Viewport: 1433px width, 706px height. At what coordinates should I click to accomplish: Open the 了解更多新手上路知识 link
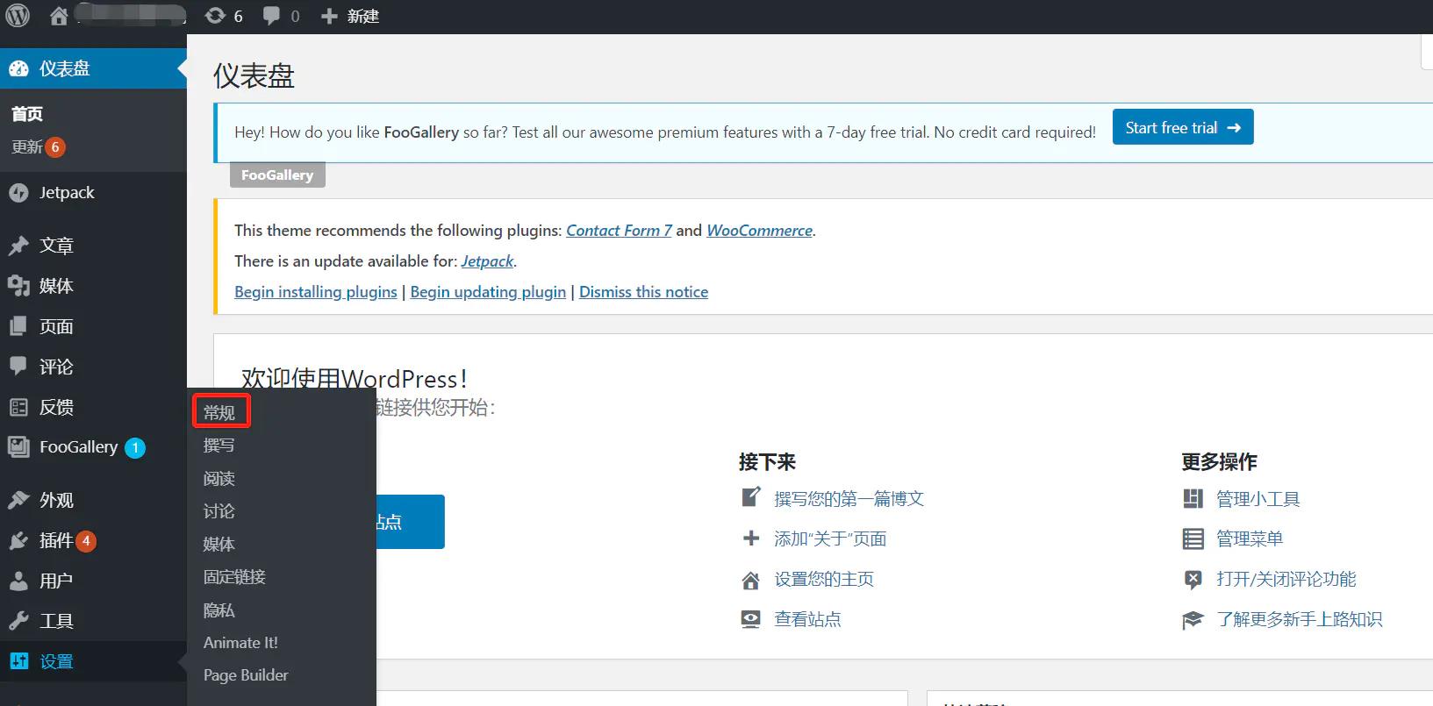coord(1300,620)
